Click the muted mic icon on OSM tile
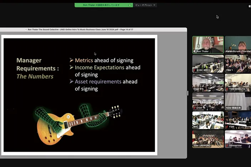251x167 pixels. pos(195,108)
